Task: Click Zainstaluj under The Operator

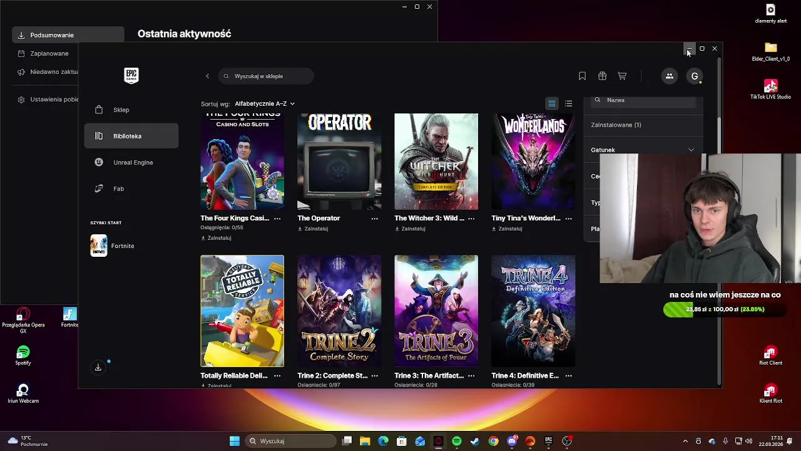Action: (313, 229)
